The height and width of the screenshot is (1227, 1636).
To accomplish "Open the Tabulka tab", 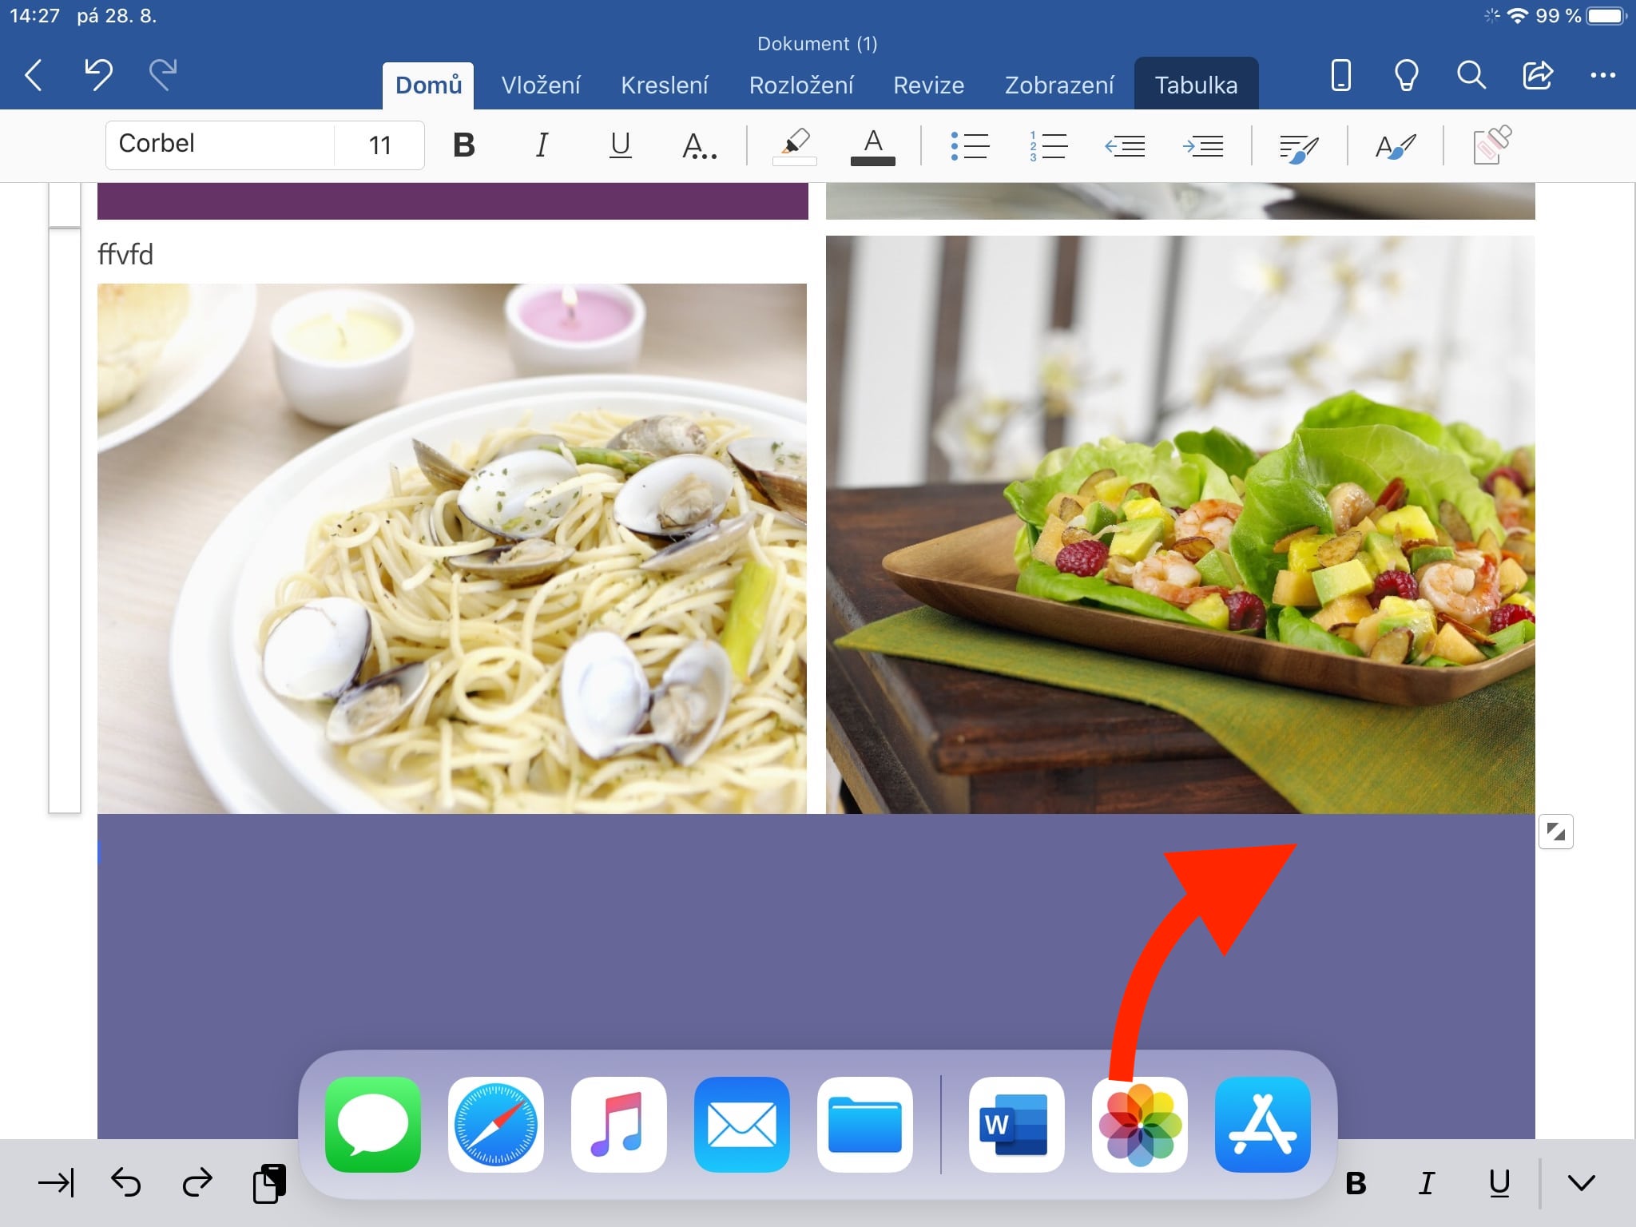I will [1196, 85].
